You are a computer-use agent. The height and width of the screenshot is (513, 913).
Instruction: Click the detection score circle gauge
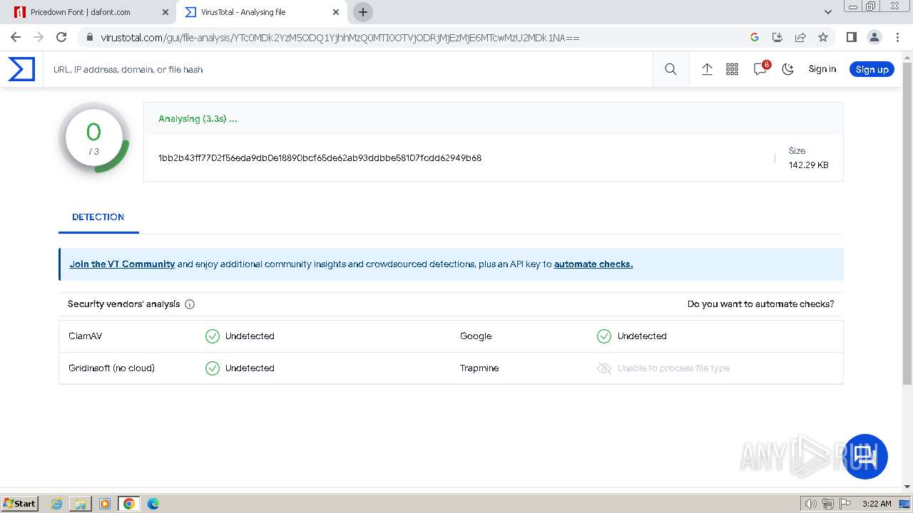coord(94,139)
